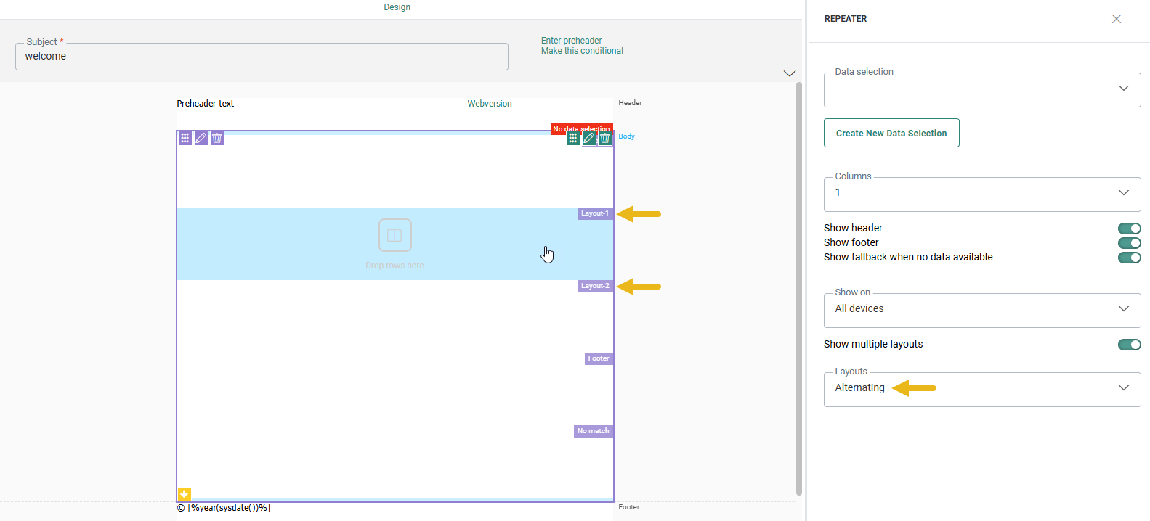Click the Make this conditional link
The width and height of the screenshot is (1150, 521).
click(x=582, y=51)
